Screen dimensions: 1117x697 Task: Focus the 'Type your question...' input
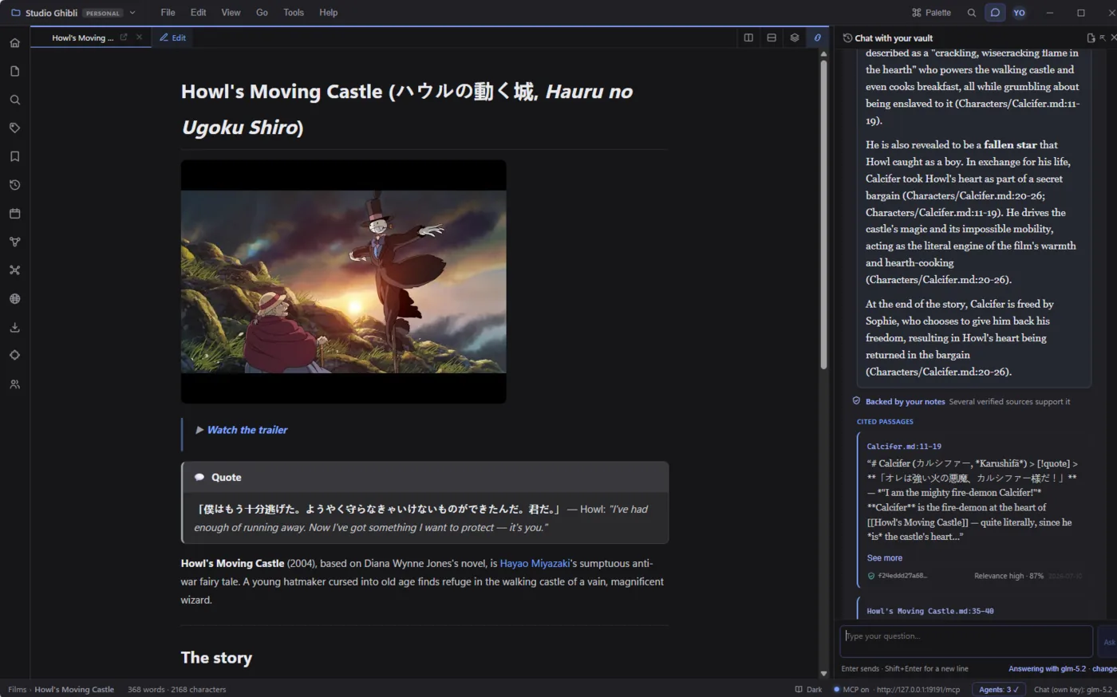click(x=966, y=641)
